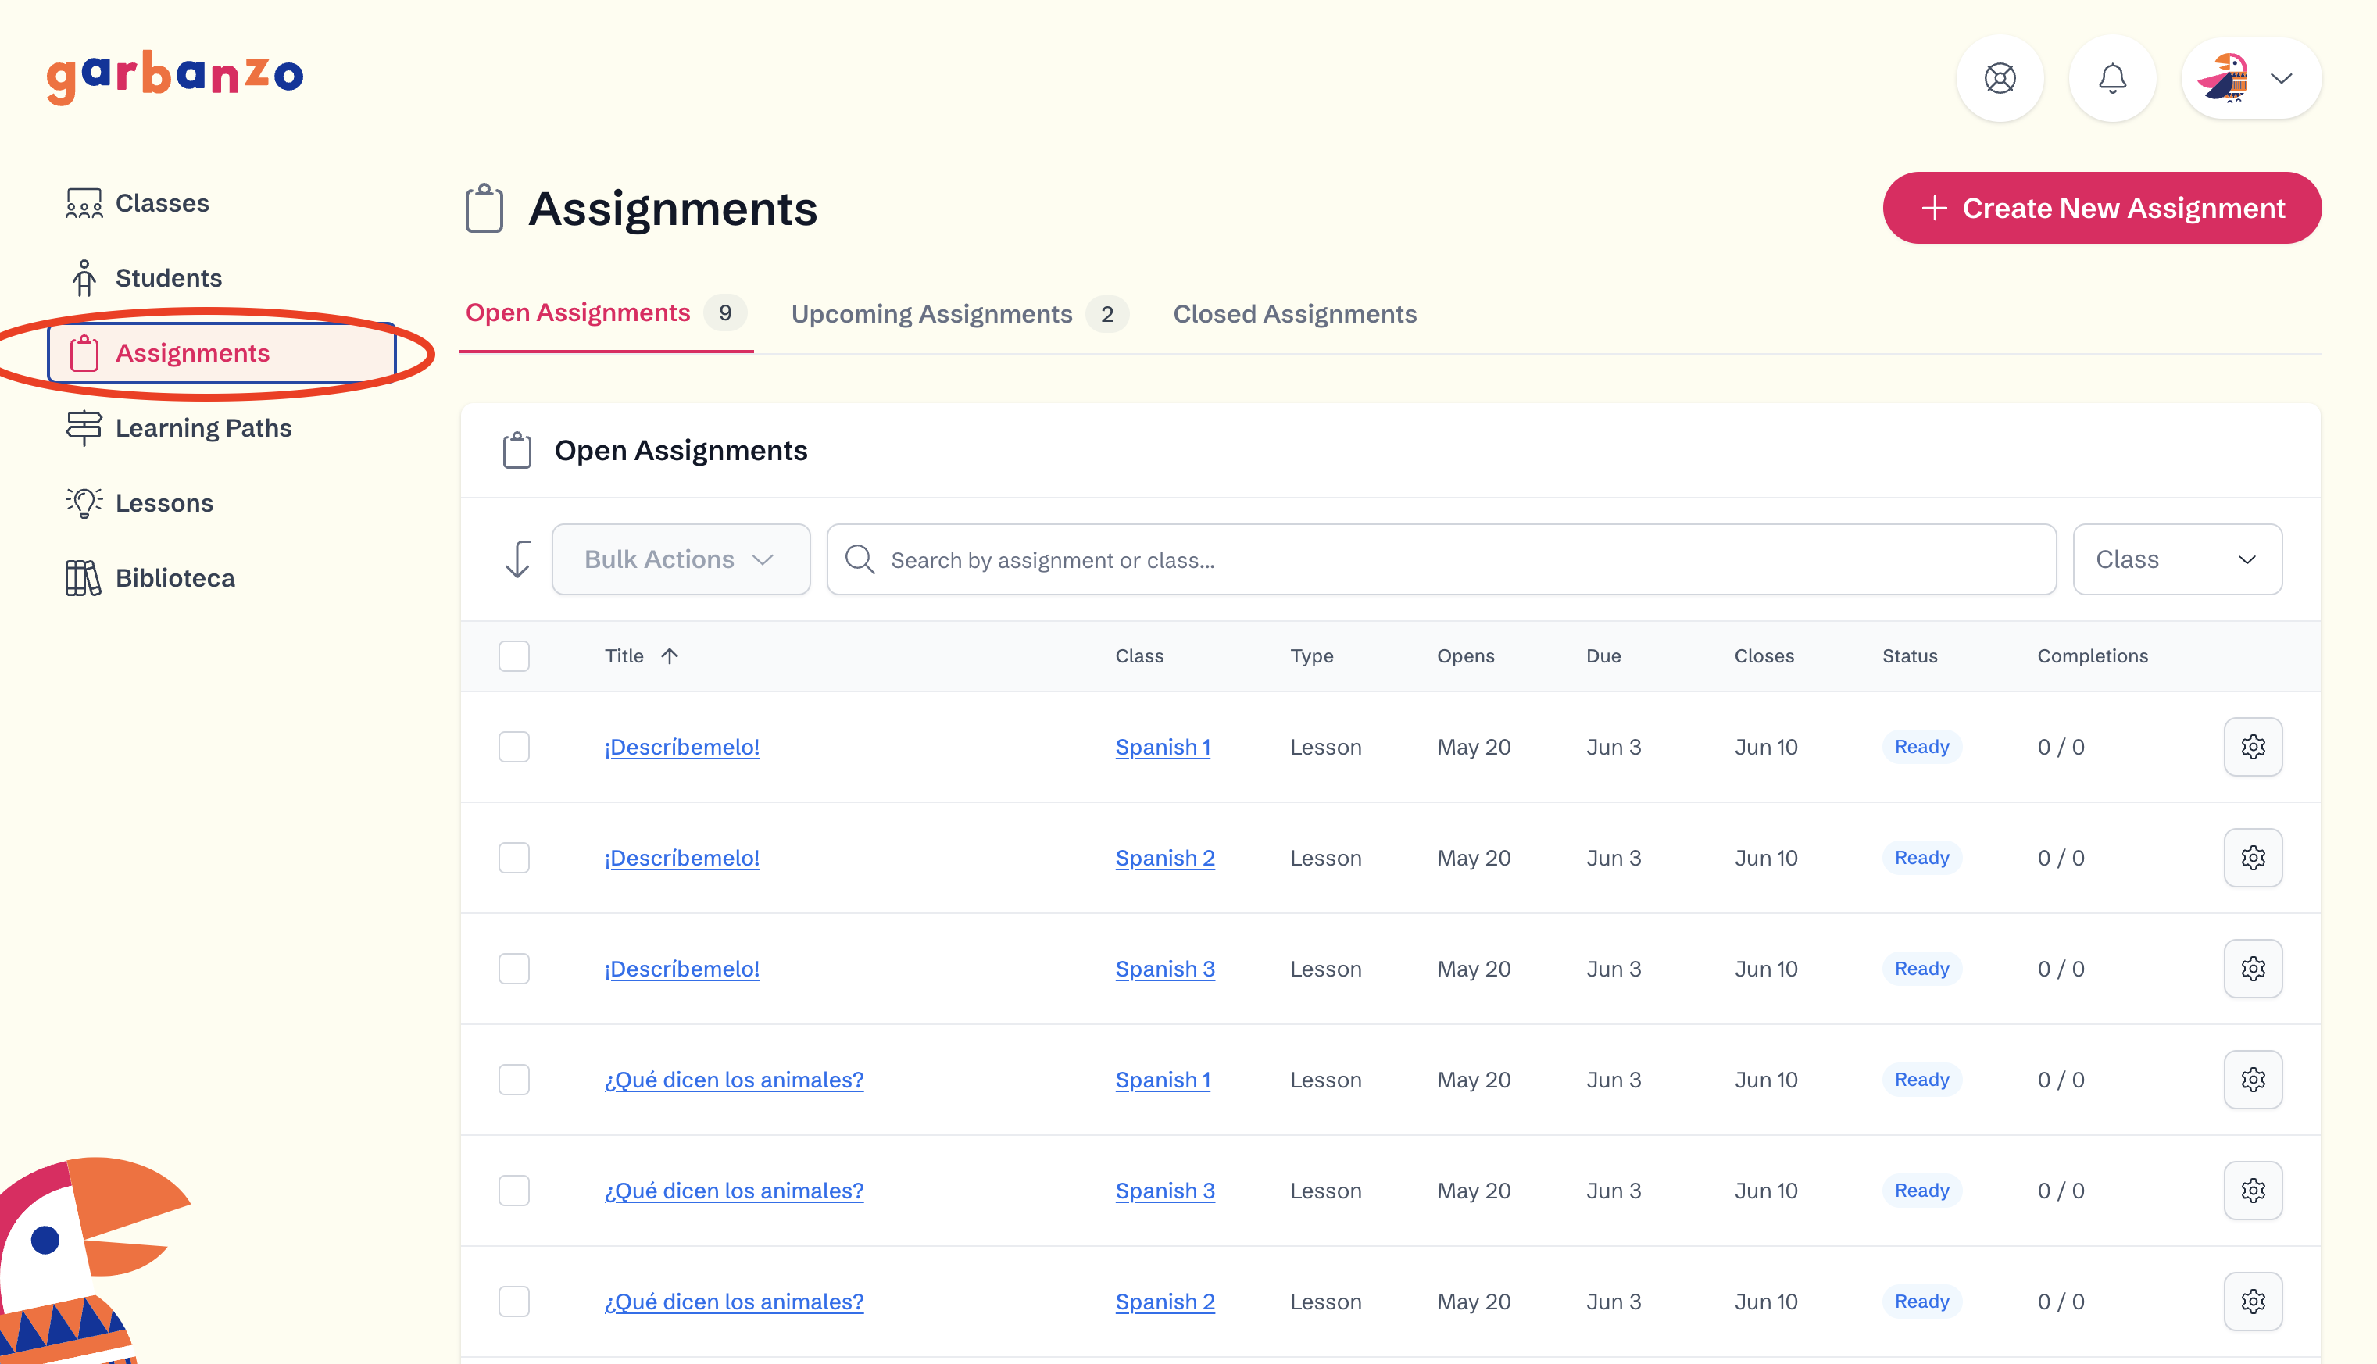This screenshot has height=1364, width=2377.
Task: Click the sort order arrow beside Bulk Actions
Action: coord(517,559)
